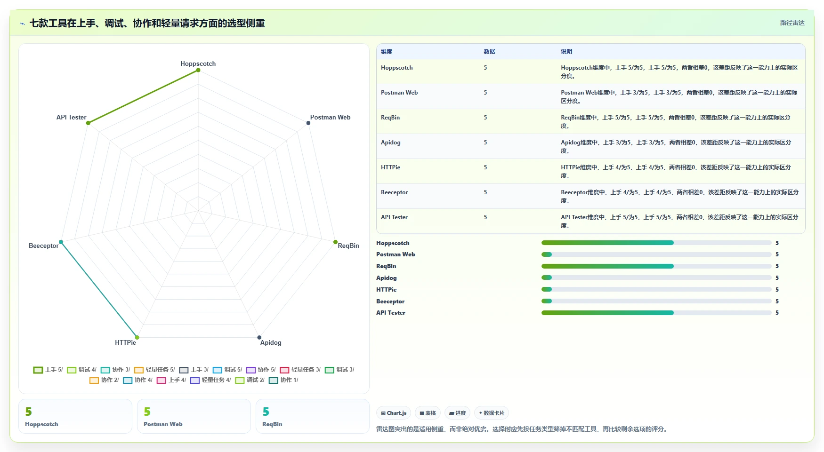Select the Hoppscotch table row name

pyautogui.click(x=397, y=68)
